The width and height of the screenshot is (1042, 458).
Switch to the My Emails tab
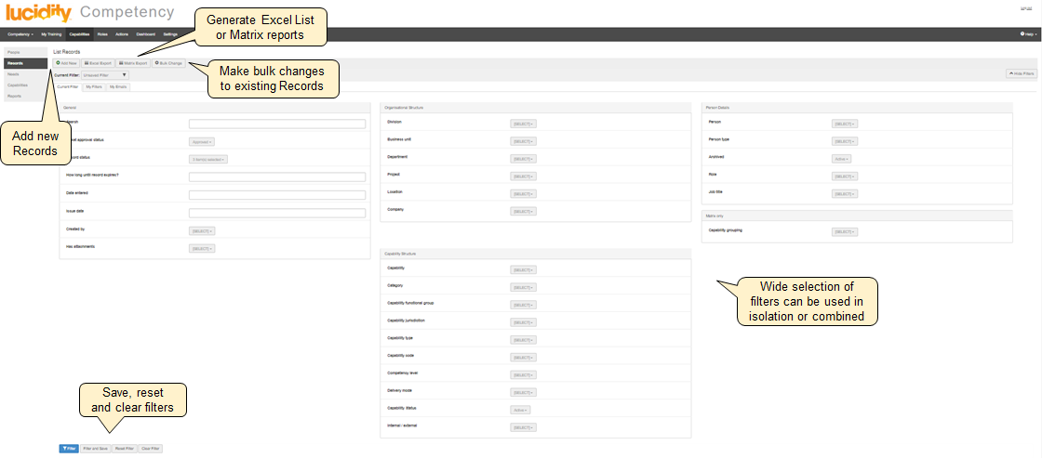click(x=118, y=86)
